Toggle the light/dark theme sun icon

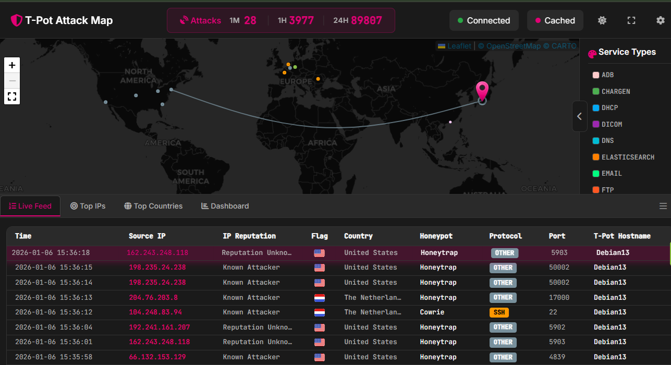602,20
